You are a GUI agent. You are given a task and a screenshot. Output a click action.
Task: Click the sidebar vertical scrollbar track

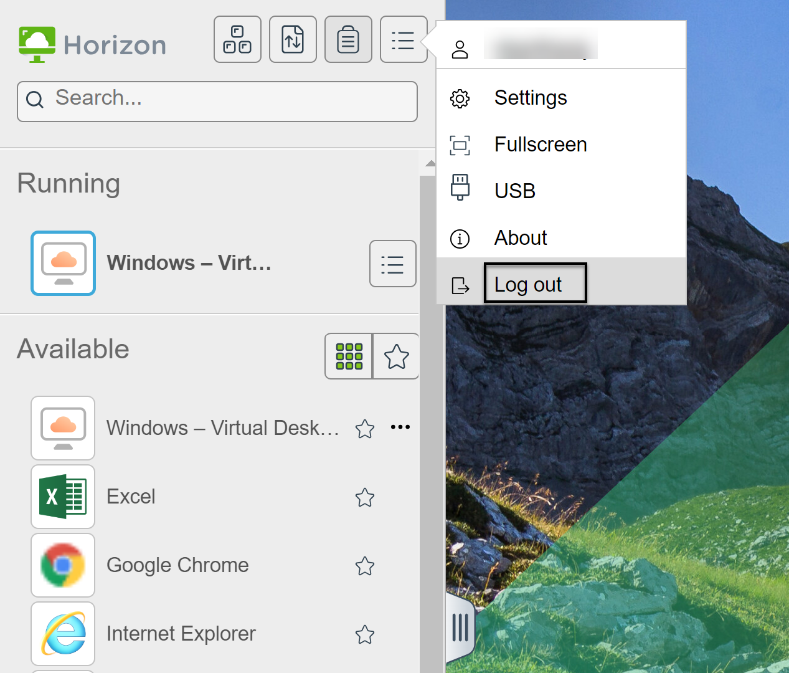pyautogui.click(x=428, y=424)
